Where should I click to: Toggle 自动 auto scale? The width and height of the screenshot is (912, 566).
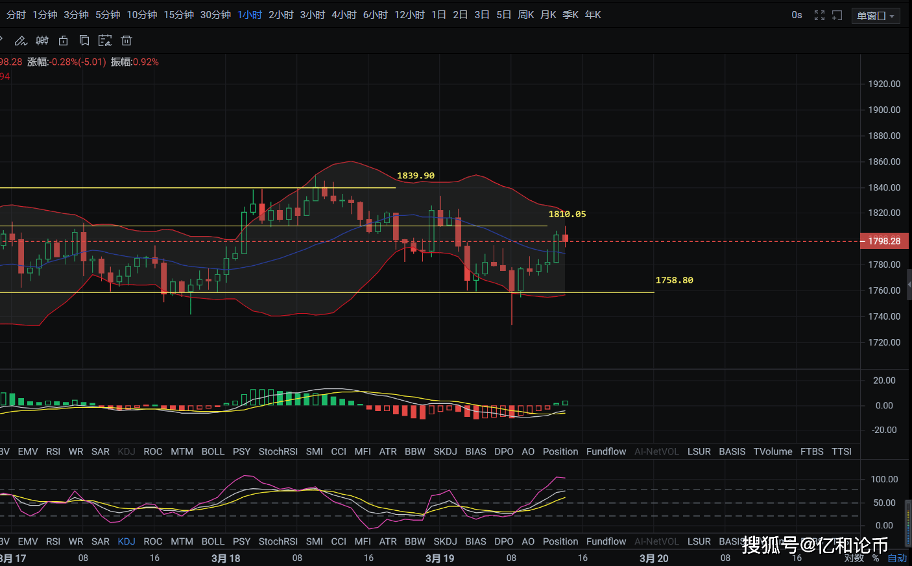tap(897, 558)
